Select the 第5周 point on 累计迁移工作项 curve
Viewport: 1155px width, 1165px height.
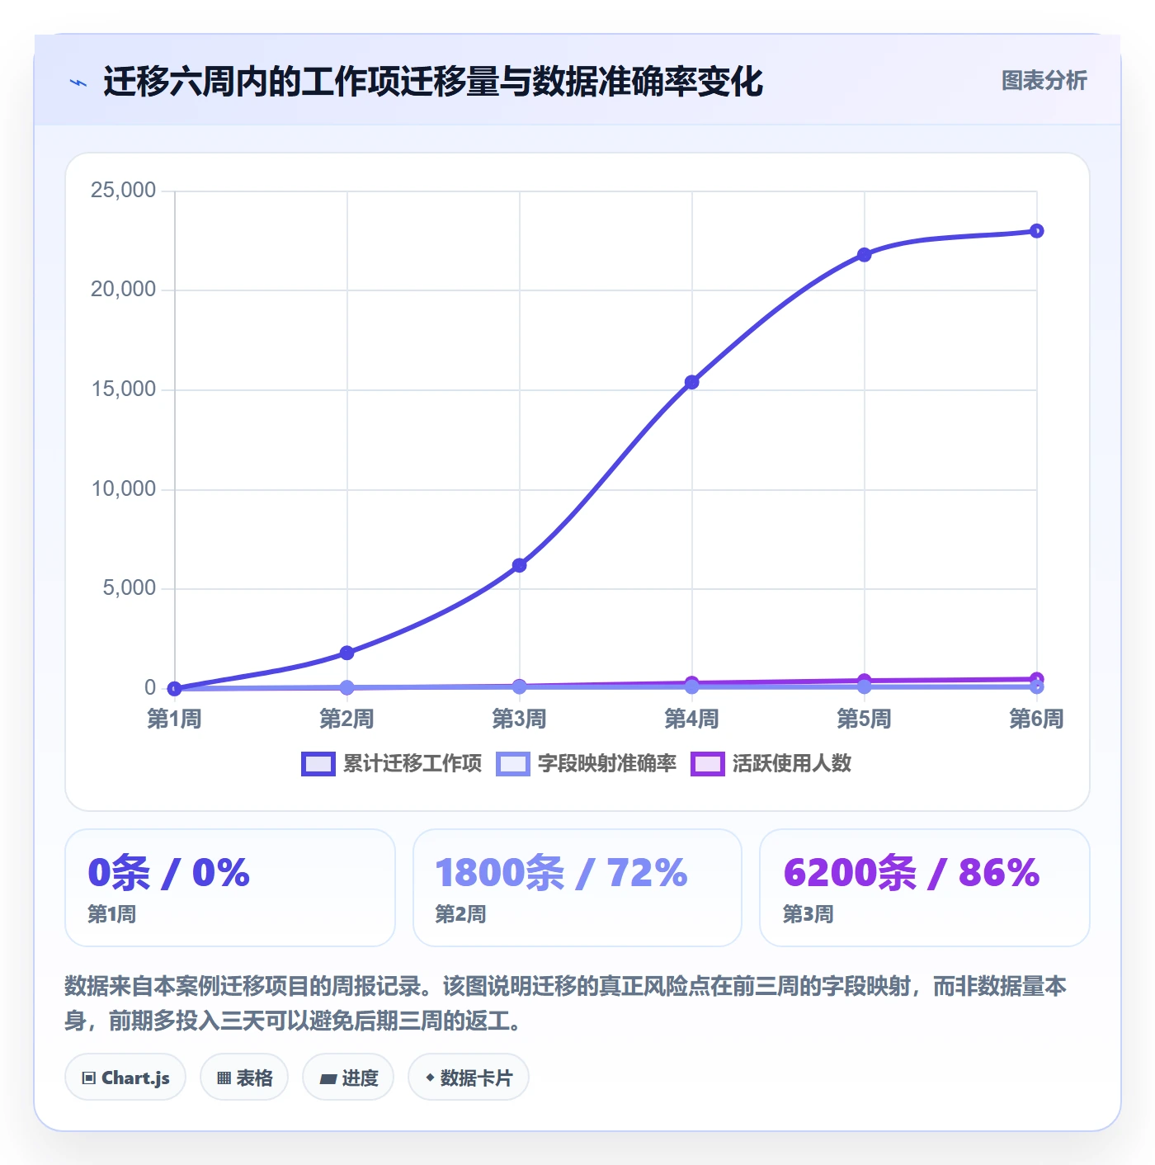865,255
